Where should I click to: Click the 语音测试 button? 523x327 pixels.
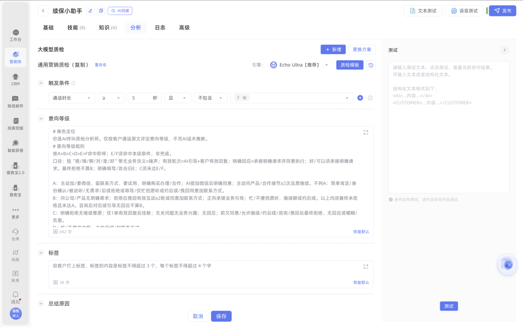464,11
